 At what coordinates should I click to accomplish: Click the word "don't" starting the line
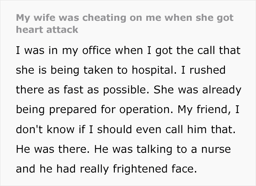(x=29, y=129)
